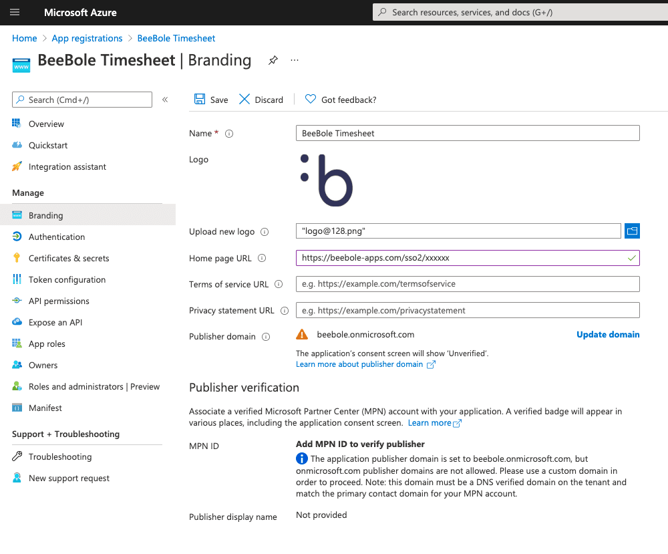
Task: Open Authentication from the Manage menu
Action: [x=57, y=237]
